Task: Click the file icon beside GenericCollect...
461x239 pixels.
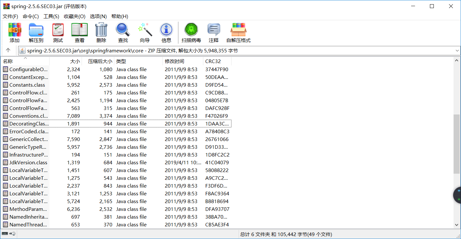Action: [x=6, y=139]
